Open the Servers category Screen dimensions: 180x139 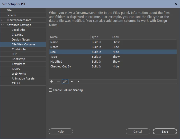point(23,15)
